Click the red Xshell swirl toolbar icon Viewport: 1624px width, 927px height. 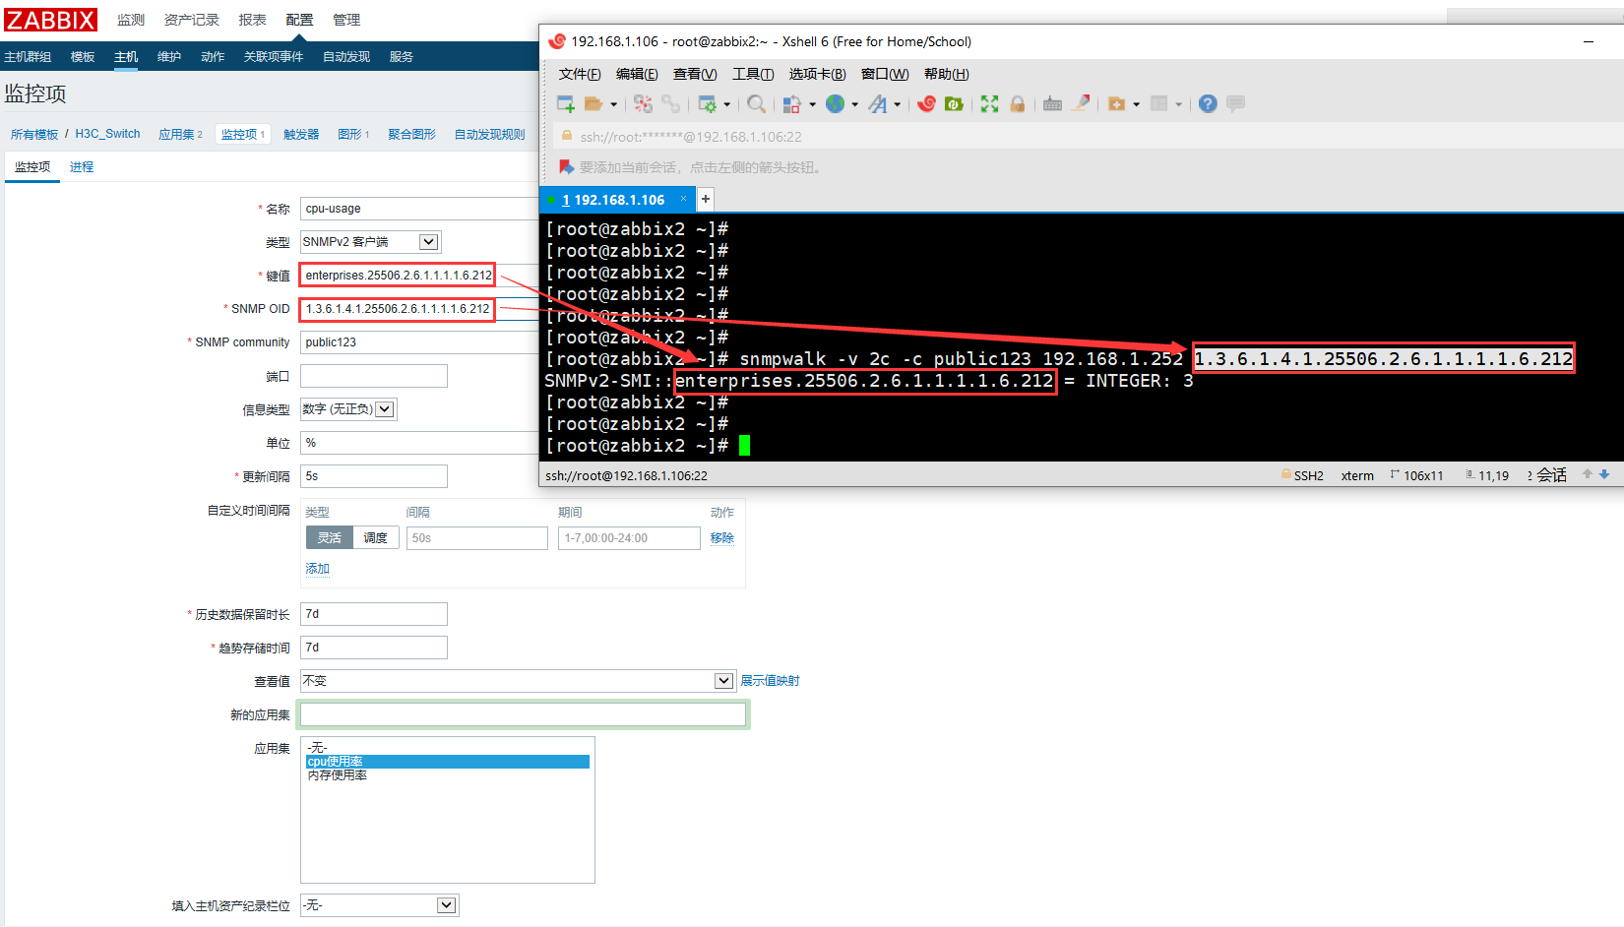tap(926, 104)
